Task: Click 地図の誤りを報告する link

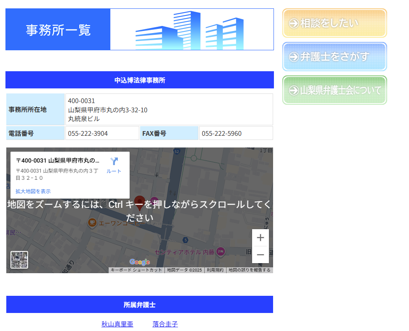Action: pos(249,270)
